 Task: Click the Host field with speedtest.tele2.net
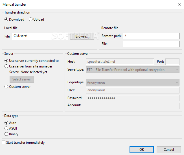coord(120,62)
